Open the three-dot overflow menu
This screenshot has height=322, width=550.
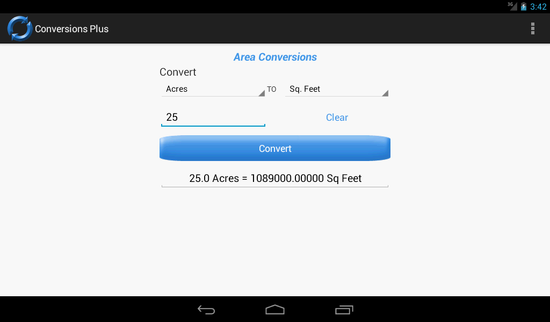tap(532, 28)
